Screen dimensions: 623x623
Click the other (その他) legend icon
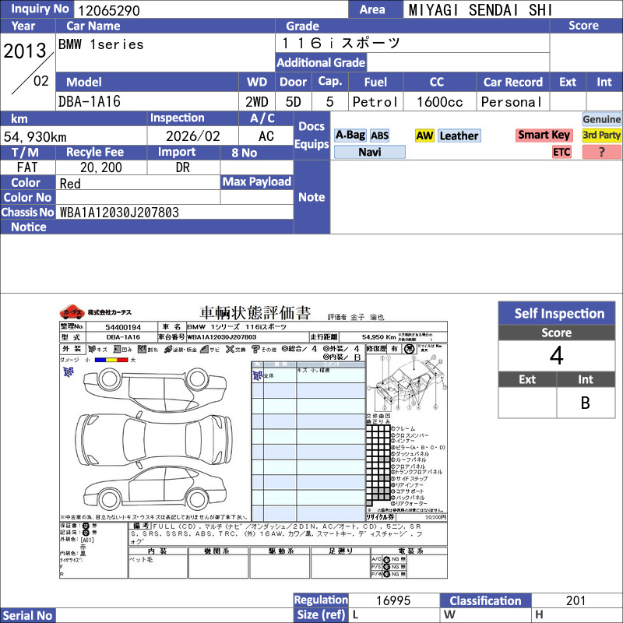pos(255,349)
